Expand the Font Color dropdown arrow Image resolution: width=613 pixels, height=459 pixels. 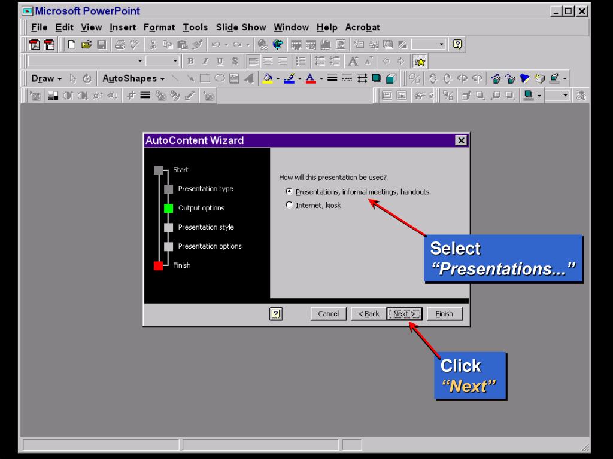pos(321,78)
